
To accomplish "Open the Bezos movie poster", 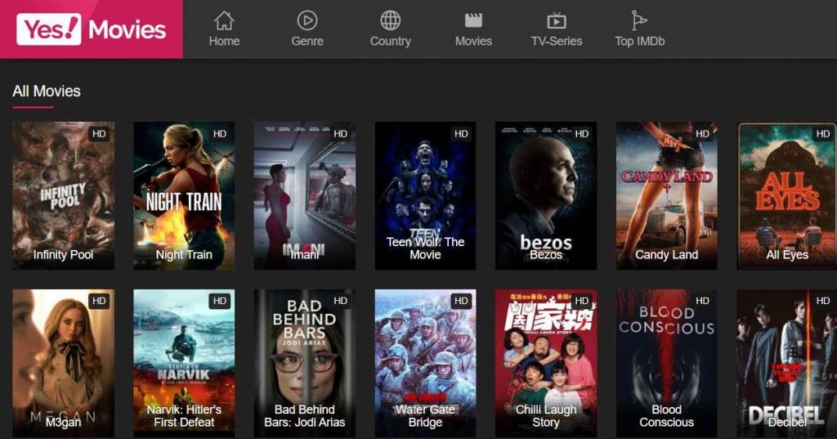I will pos(546,195).
